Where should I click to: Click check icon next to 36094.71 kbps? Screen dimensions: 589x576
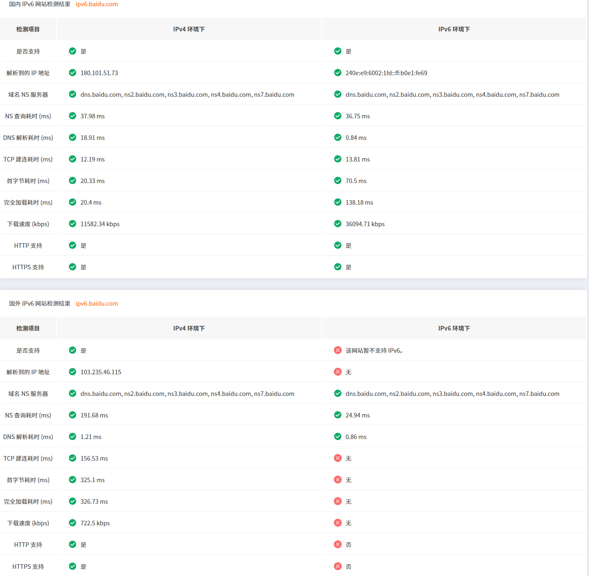(x=338, y=224)
